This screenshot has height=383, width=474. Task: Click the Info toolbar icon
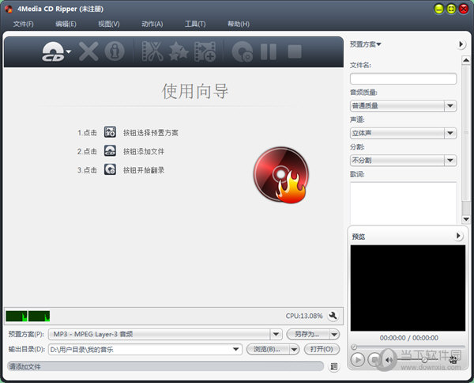tap(115, 51)
